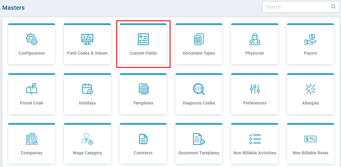Click the Postal Code text
Image resolution: width=341 pixels, height=167 pixels.
coord(32,103)
